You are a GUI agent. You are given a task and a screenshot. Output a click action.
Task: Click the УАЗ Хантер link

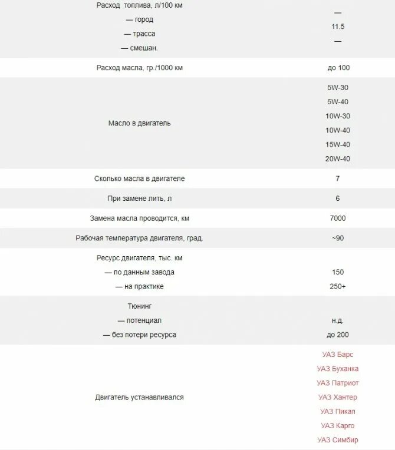tap(338, 397)
